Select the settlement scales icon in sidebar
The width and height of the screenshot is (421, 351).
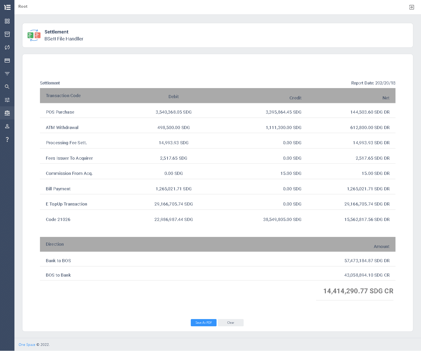click(7, 113)
